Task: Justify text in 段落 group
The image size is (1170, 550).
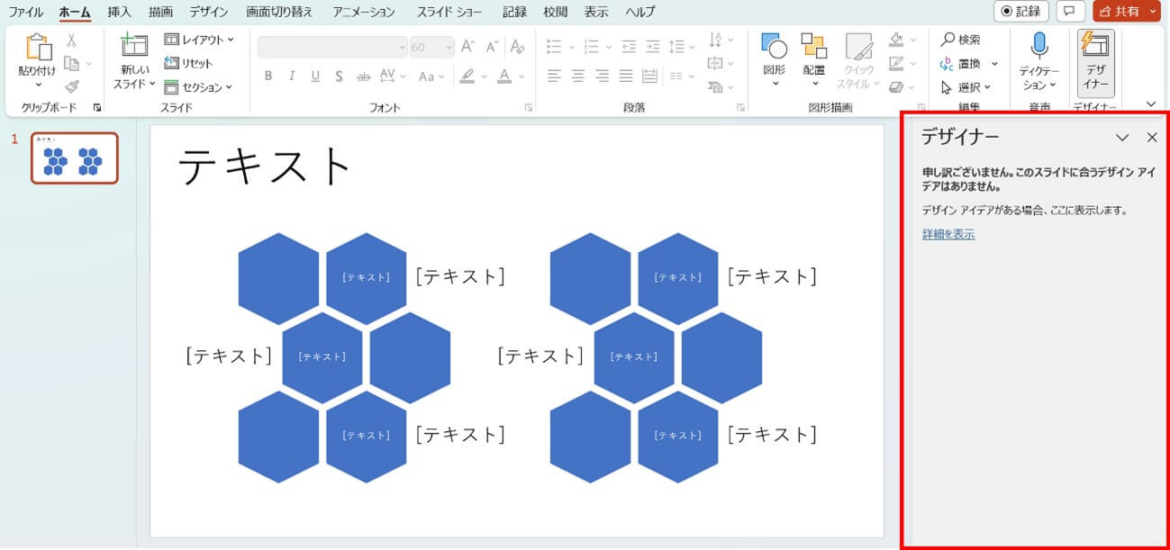Action: (627, 77)
